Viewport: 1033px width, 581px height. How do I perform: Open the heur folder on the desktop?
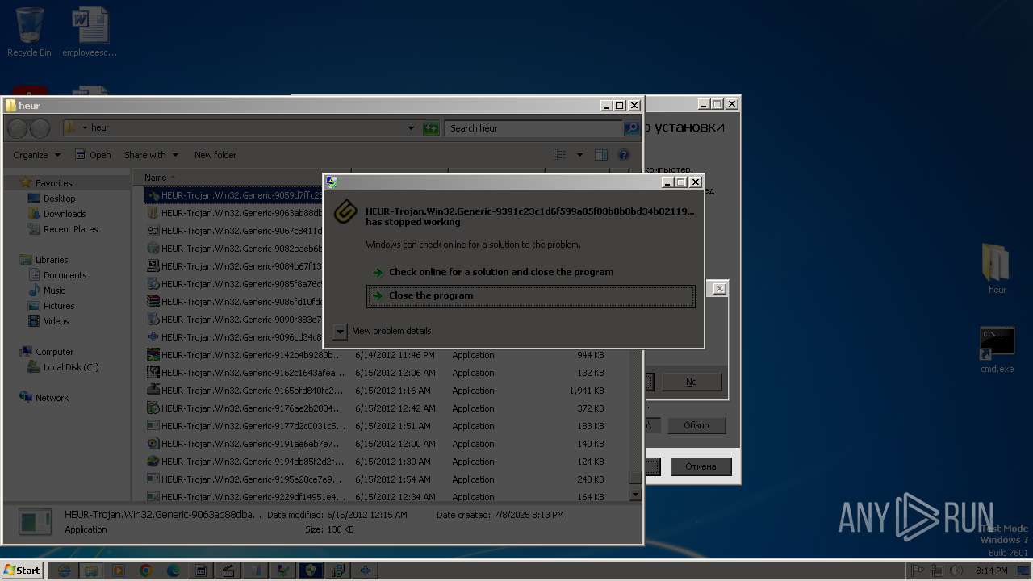[997, 269]
